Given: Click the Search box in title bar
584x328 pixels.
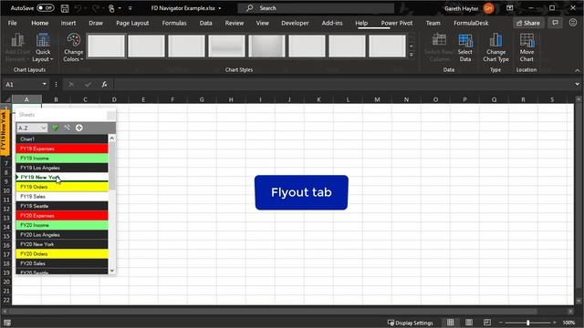Looking at the screenshot, I should pos(316,8).
